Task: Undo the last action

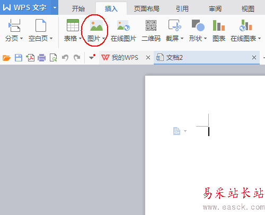Action: [x=65, y=58]
